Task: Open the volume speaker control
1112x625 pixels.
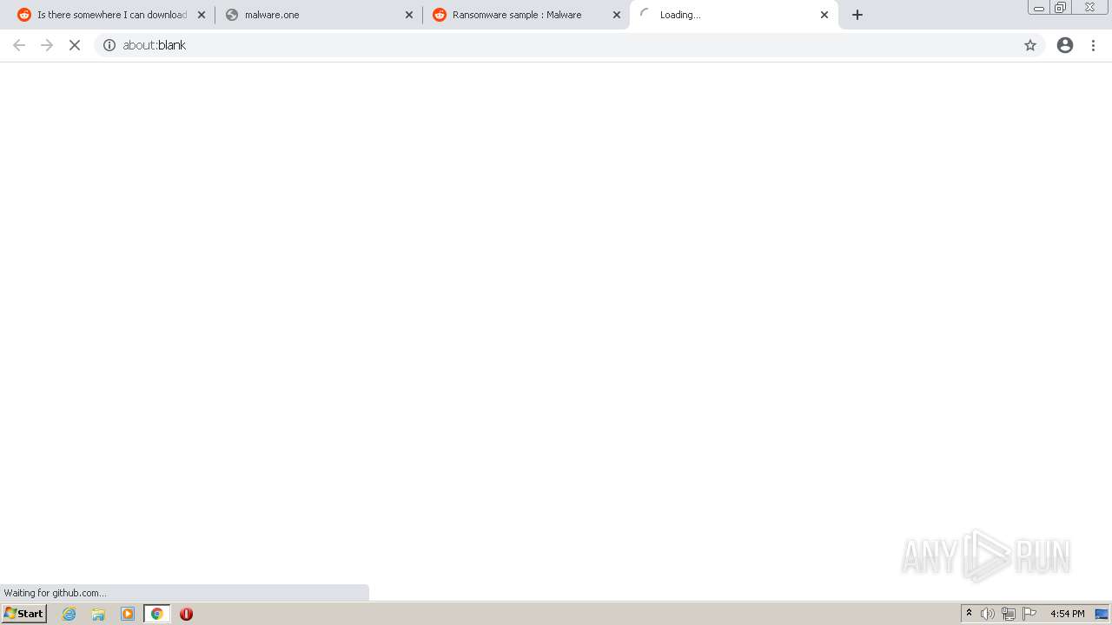Action: pyautogui.click(x=988, y=614)
